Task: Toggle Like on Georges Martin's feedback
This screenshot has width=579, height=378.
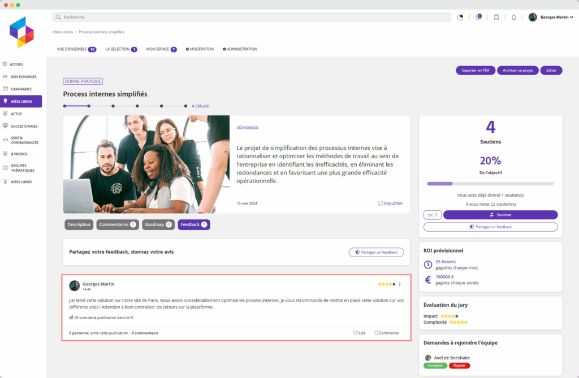Action: [359, 333]
